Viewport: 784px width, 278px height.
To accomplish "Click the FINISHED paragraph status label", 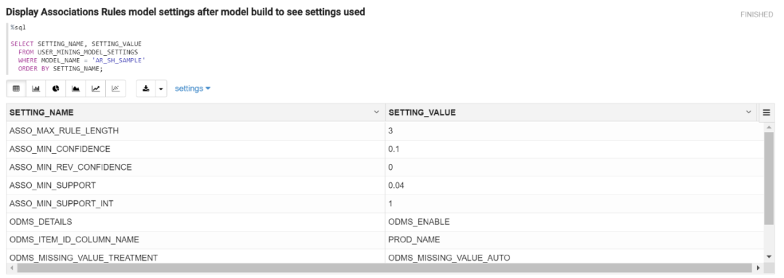I will pyautogui.click(x=756, y=15).
